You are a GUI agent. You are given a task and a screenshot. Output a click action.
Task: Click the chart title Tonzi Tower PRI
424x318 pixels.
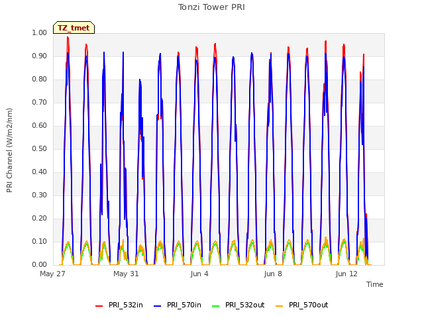click(x=211, y=7)
